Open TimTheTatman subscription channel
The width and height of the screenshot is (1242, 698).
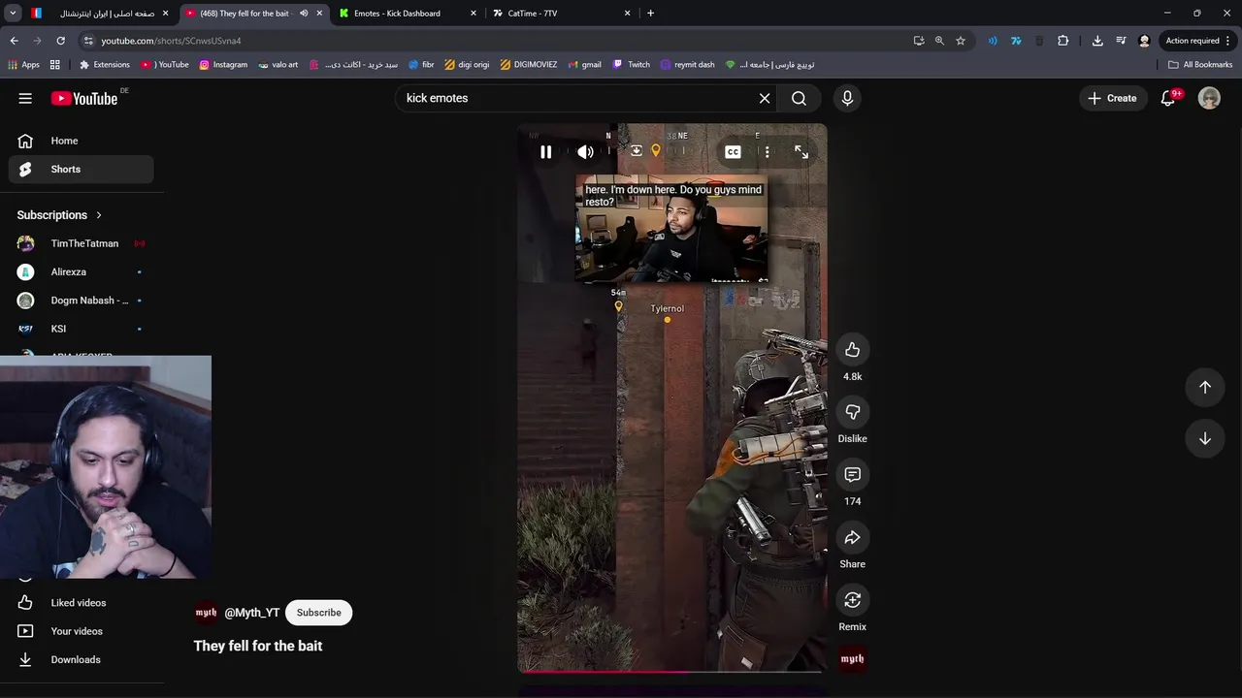[x=82, y=243]
